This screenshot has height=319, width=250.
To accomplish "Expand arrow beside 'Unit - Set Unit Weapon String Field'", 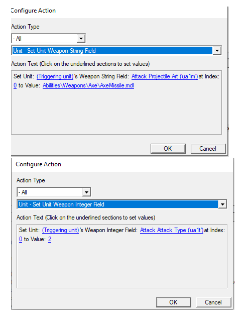I will (217, 50).
